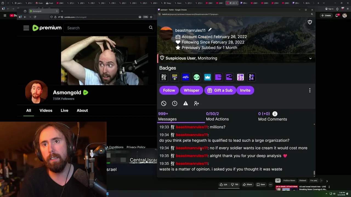This screenshot has height=197, width=351.
Task: Click the green smiley face badge
Action: tap(197, 77)
